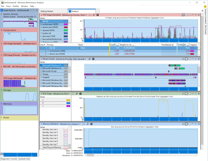Open view editor gear in CPU Usage panel

(x=97, y=15)
